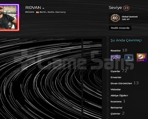Open the Envanter link
This screenshot has height=119, width=148.
click(116, 77)
